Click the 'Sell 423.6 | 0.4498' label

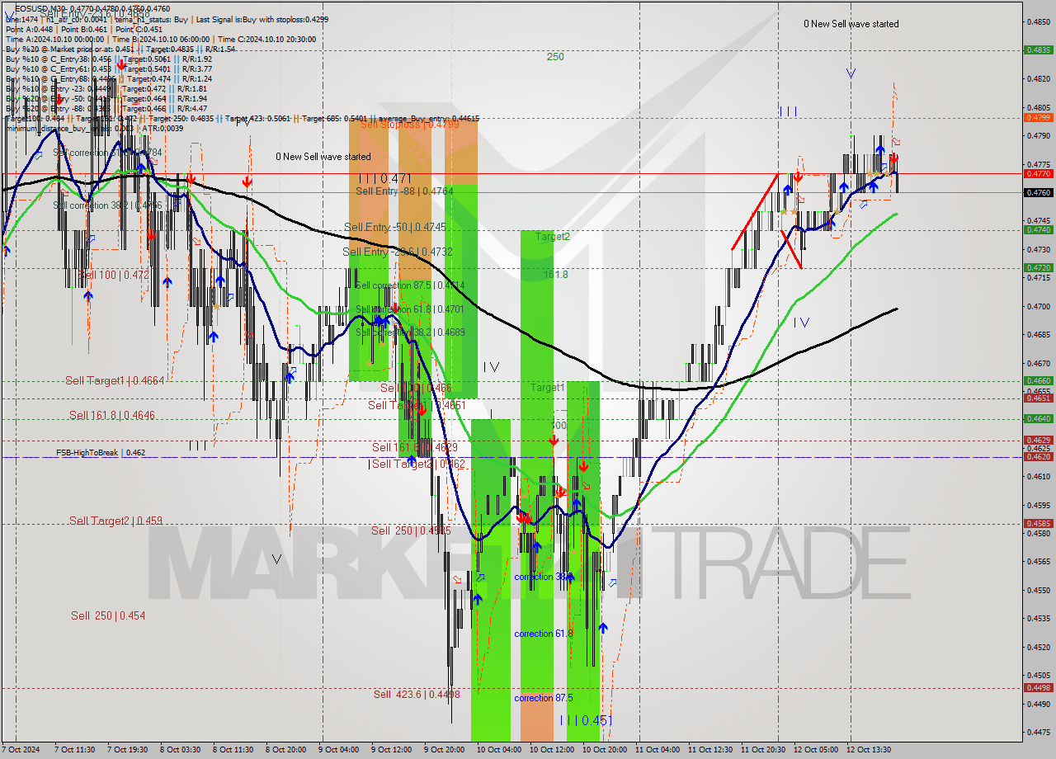[417, 695]
